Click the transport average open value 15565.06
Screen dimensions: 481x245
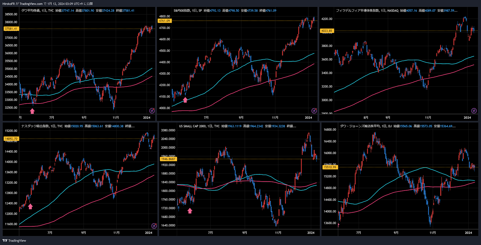click(406, 126)
